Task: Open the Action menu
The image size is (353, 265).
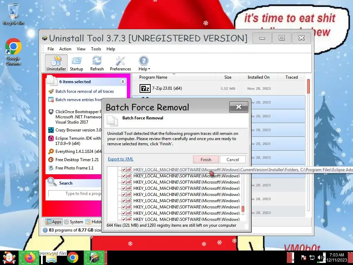Action: [65, 49]
